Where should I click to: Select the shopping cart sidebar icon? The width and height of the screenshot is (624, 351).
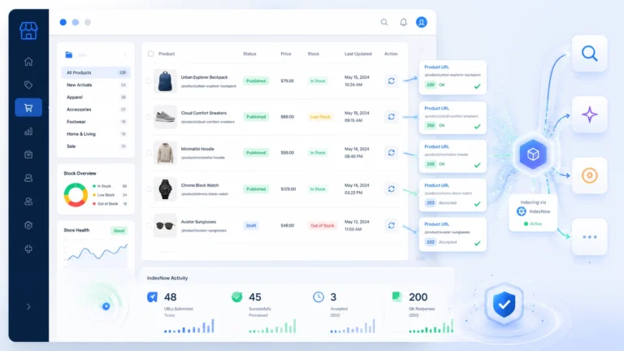point(28,107)
